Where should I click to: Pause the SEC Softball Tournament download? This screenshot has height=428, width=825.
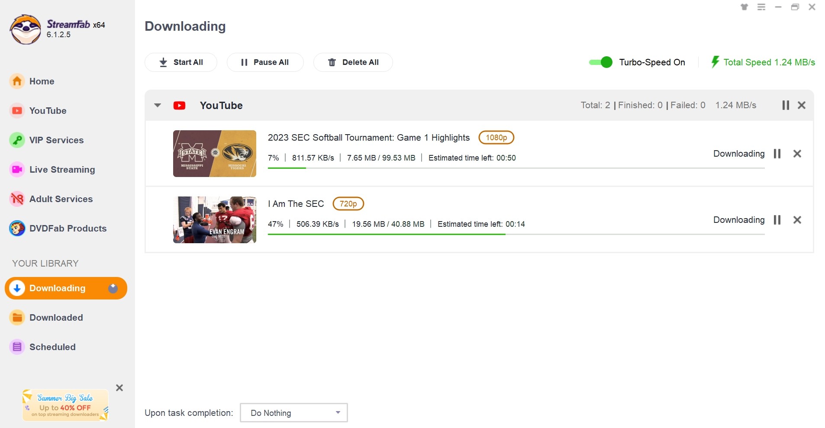[777, 154]
